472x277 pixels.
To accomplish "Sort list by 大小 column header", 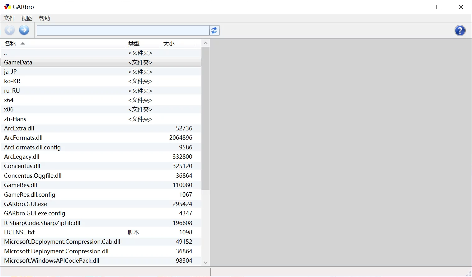I will point(169,44).
